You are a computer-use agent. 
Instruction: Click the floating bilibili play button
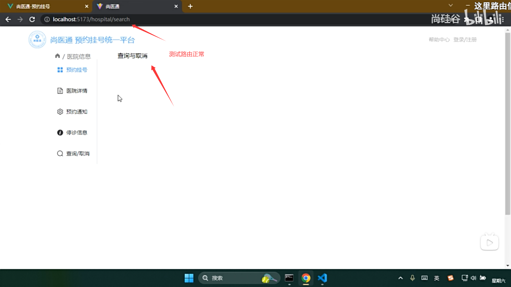[489, 242]
